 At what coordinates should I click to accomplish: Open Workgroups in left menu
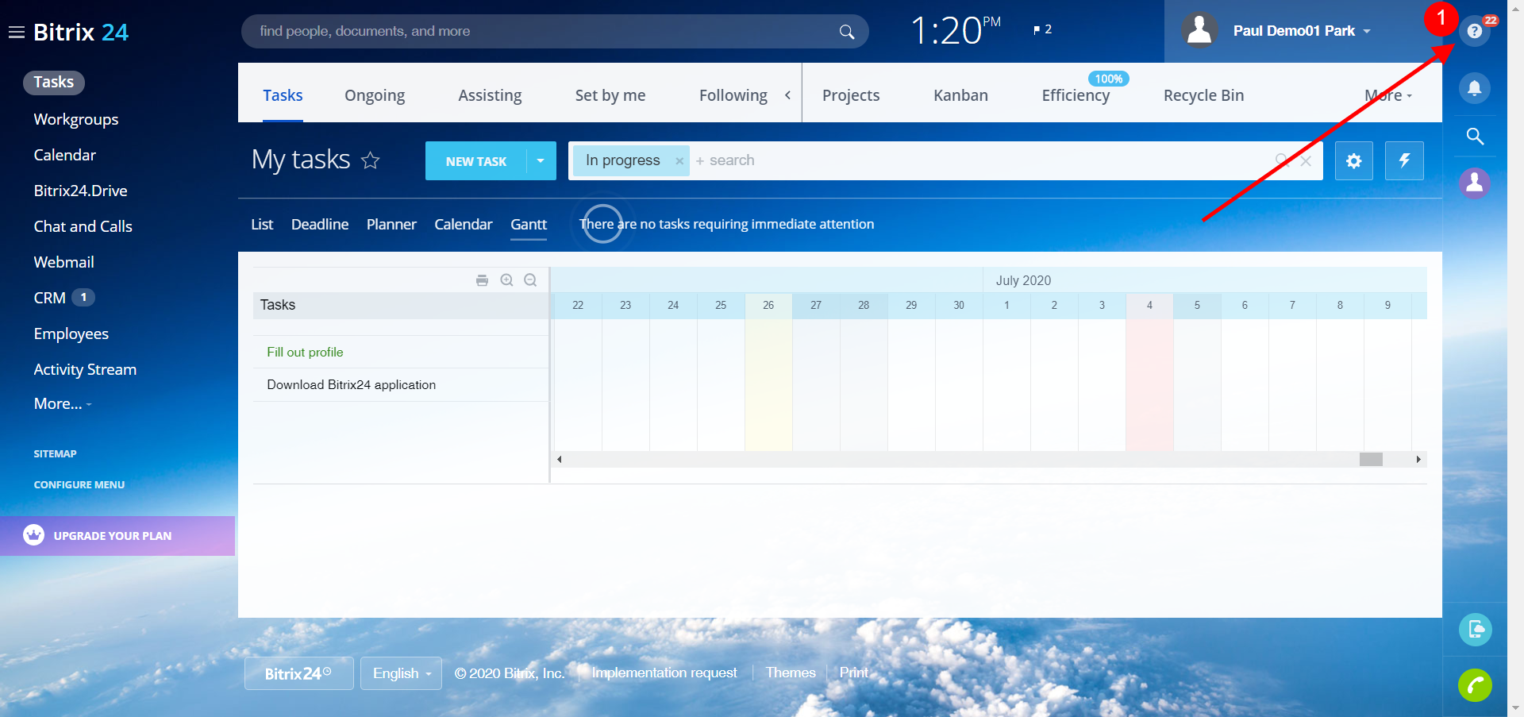pos(76,119)
